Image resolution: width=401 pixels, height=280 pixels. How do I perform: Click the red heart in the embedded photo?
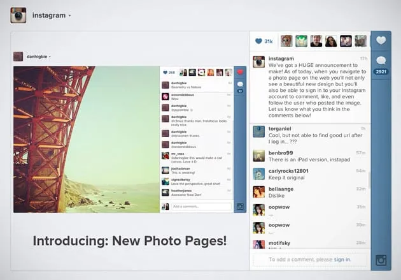[x=240, y=72]
